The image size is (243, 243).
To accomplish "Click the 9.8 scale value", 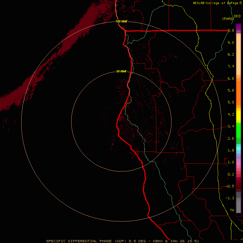I will (231, 31).
